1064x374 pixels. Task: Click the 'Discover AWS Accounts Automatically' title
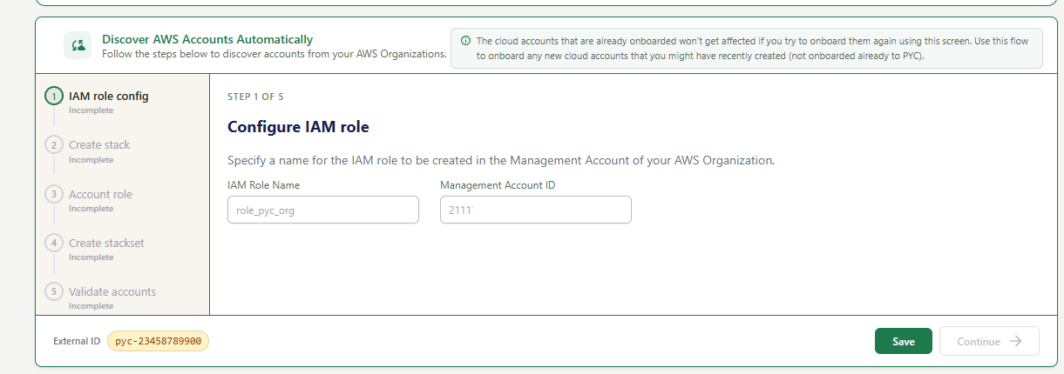pos(207,39)
